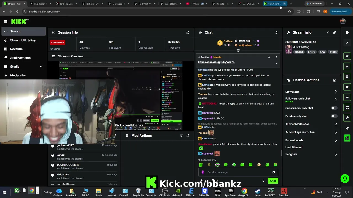Toggle Emotes-only chat switch

click(x=334, y=116)
